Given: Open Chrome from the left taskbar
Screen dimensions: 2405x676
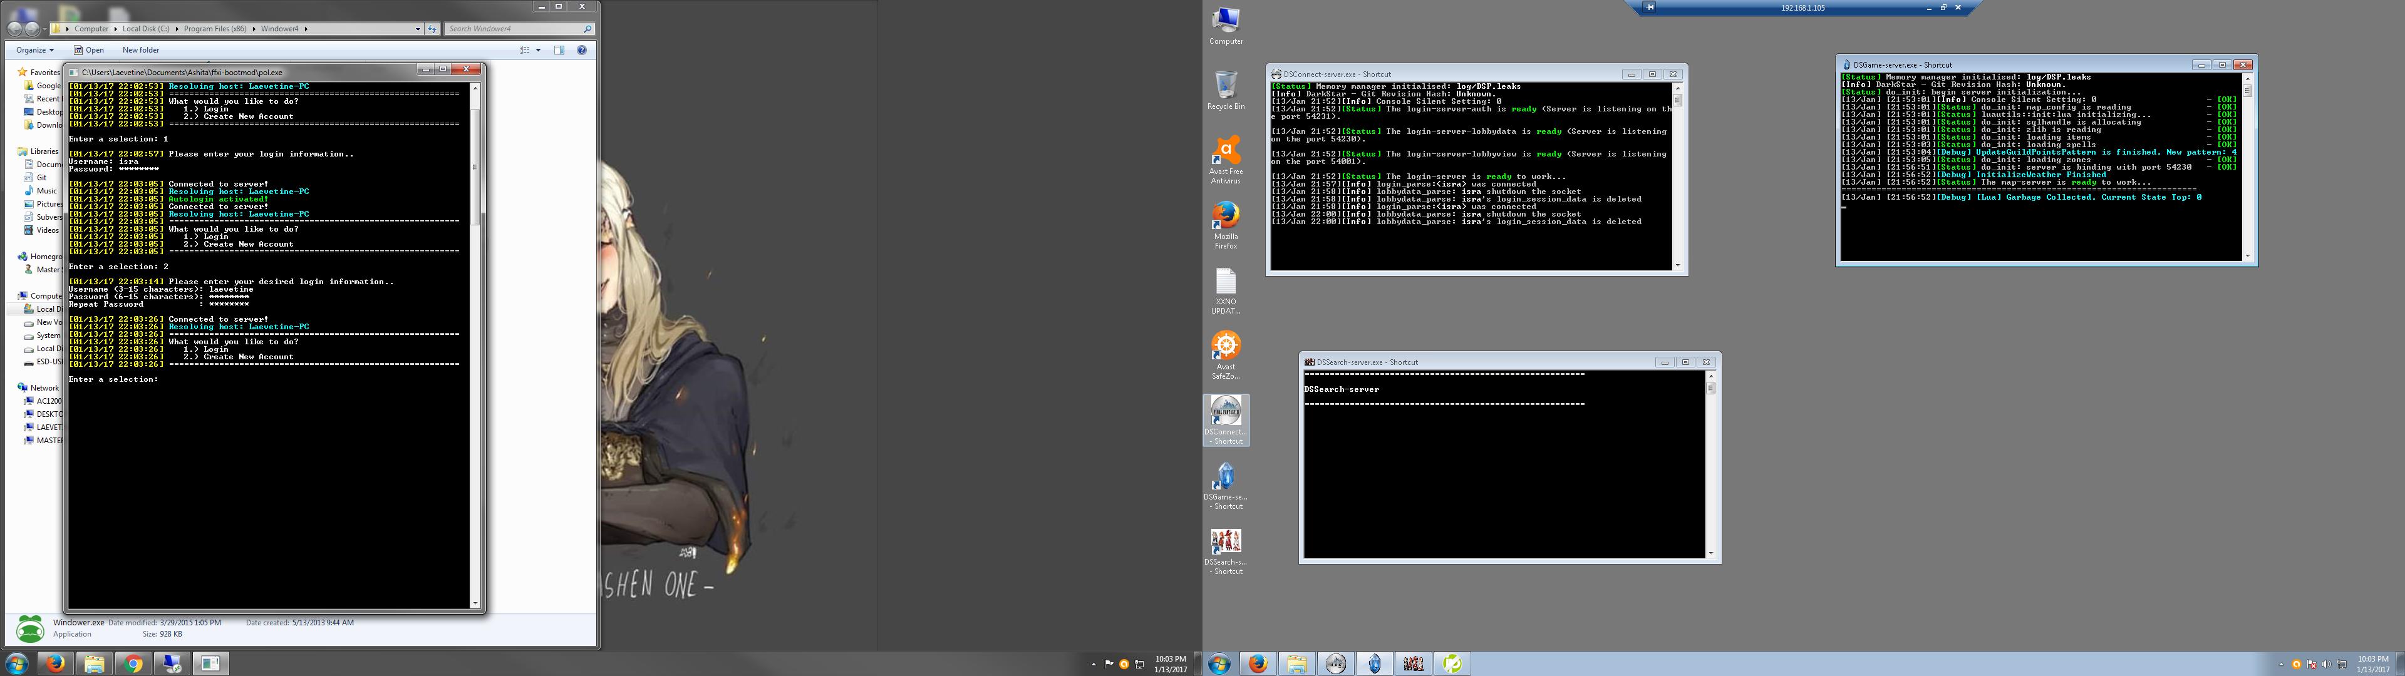Looking at the screenshot, I should 133,664.
